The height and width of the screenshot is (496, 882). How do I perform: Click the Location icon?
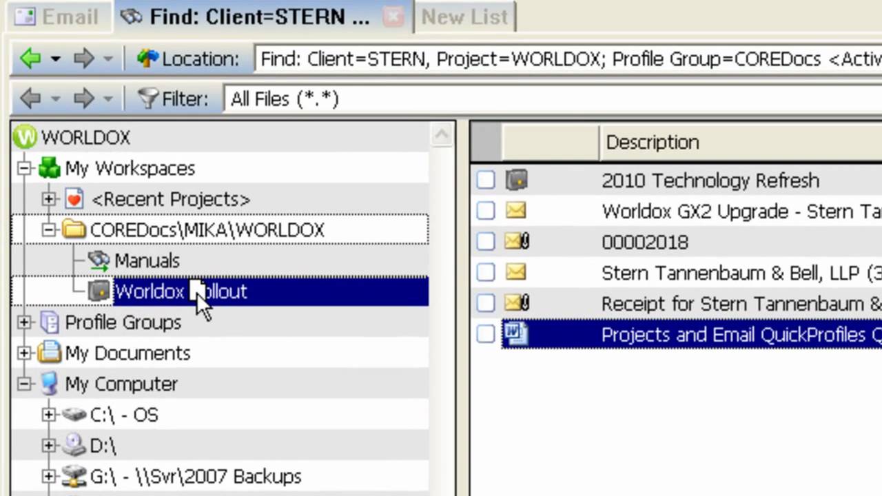(x=147, y=59)
